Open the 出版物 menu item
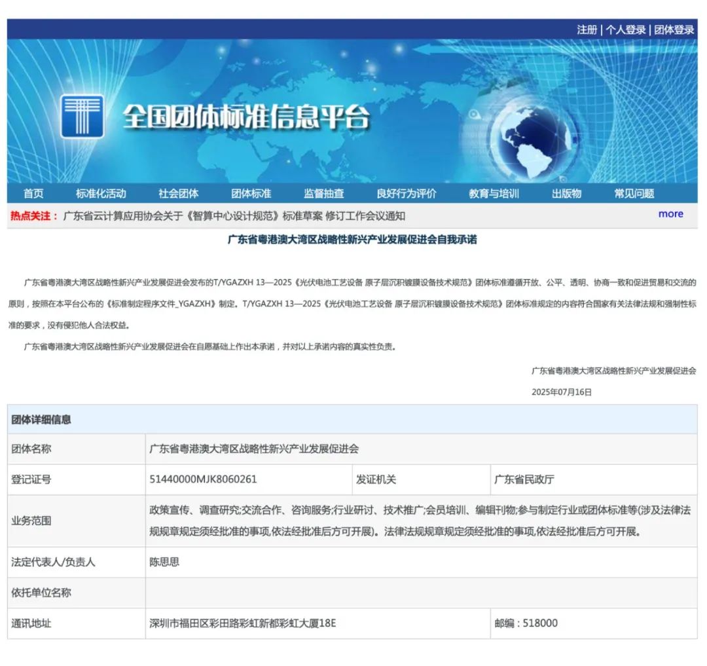This screenshot has height=666, width=707. tap(566, 193)
